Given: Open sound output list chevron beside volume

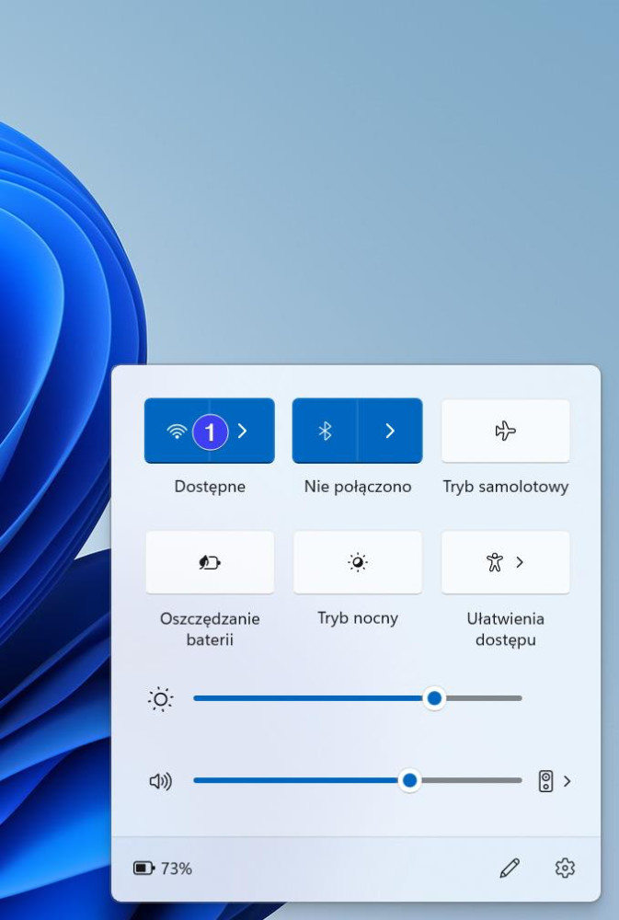Looking at the screenshot, I should (567, 781).
